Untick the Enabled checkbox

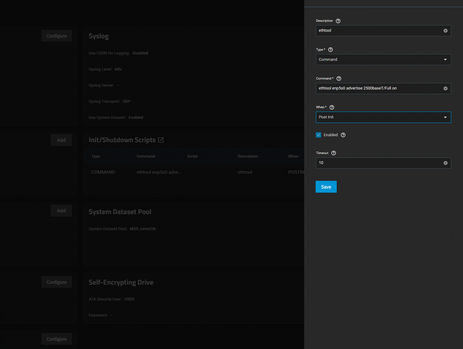pyautogui.click(x=318, y=135)
